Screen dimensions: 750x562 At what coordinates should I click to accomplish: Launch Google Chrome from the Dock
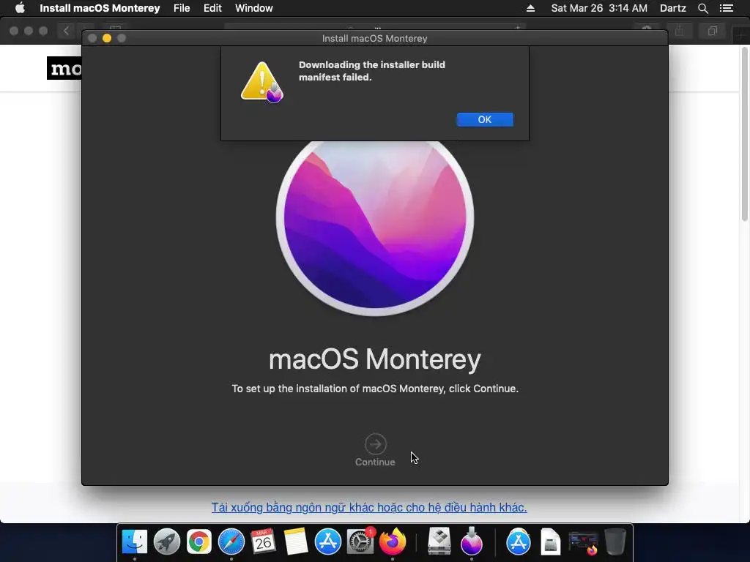click(199, 542)
